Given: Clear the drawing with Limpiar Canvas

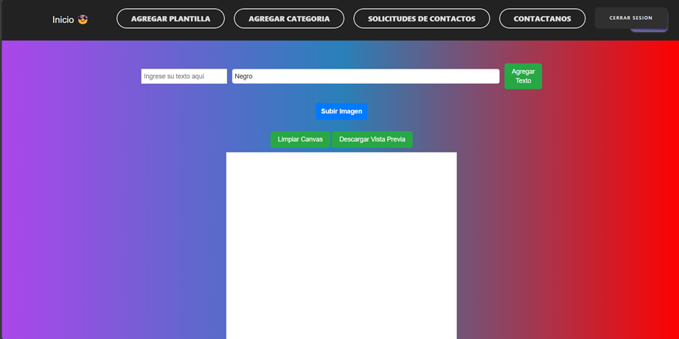Looking at the screenshot, I should 300,139.
